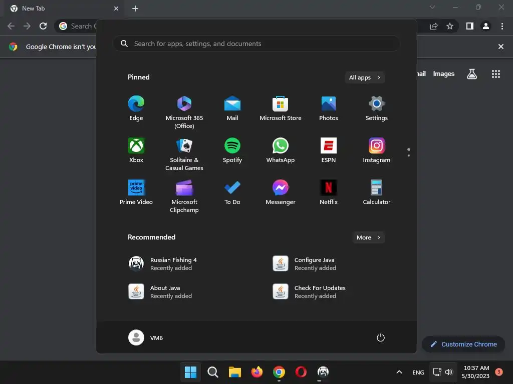The image size is (513, 384).
Task: Launch Spotify from pinned apps
Action: tap(232, 150)
